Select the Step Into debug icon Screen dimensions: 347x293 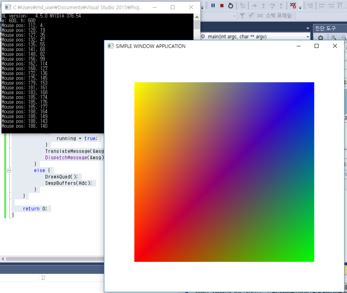[264, 6]
